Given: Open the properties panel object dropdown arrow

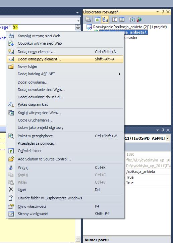Looking at the screenshot, I should 168,138.
